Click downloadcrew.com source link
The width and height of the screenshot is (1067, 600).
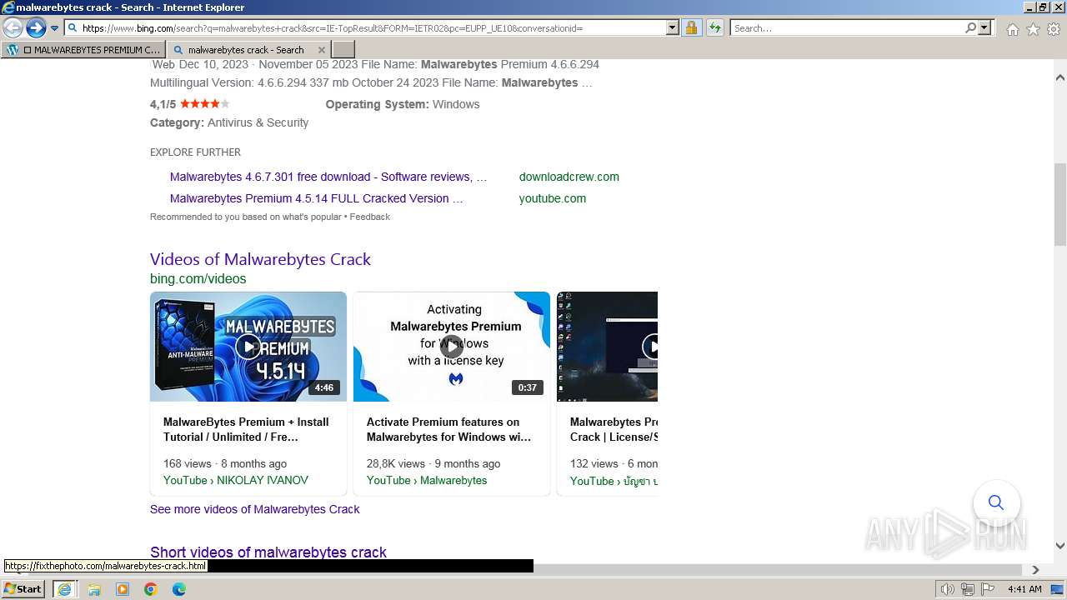(569, 177)
